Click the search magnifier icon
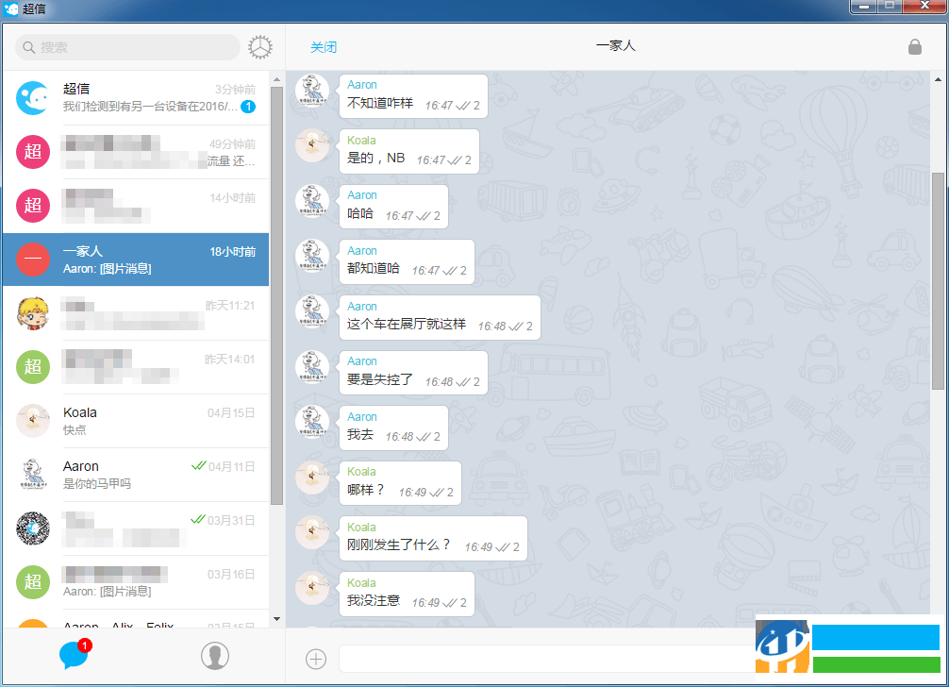The width and height of the screenshot is (949, 687). click(28, 46)
